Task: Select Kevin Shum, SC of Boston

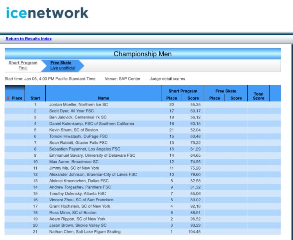Action: tap(73, 130)
